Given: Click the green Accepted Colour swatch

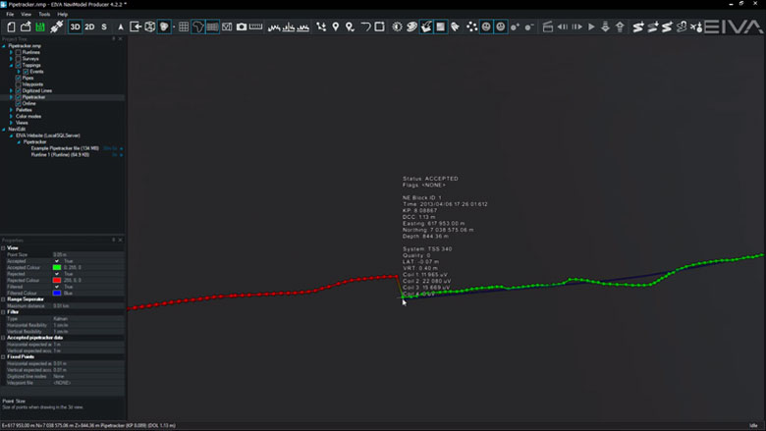Looking at the screenshot, I should click(58, 267).
